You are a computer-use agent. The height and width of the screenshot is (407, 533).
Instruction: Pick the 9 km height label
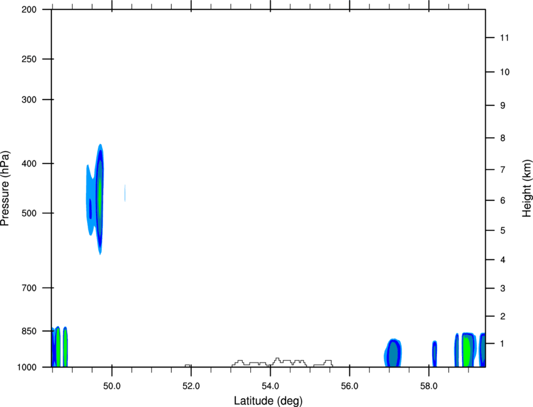503,106
